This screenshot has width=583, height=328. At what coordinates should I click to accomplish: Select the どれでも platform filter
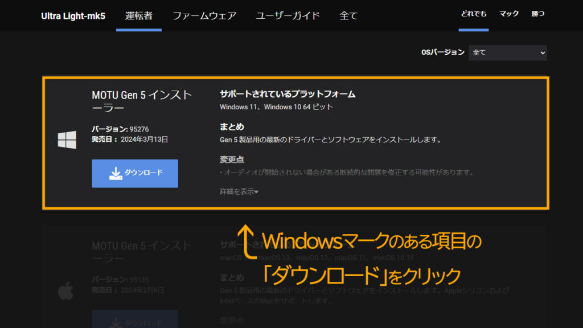point(473,14)
